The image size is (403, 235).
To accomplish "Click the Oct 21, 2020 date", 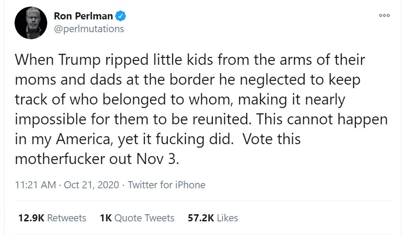I will [x=91, y=185].
